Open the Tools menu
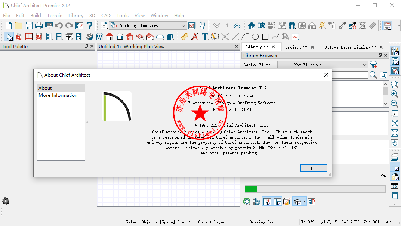This screenshot has height=226, width=401. pyautogui.click(x=123, y=16)
